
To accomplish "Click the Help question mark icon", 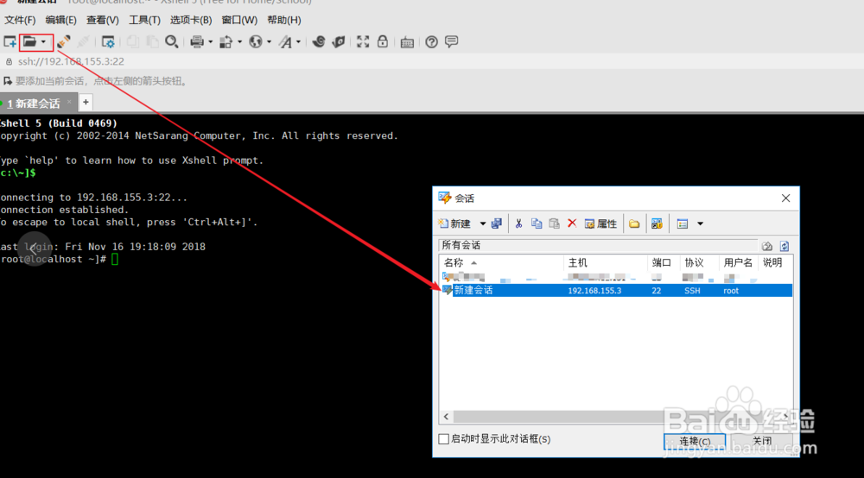I will [x=431, y=41].
